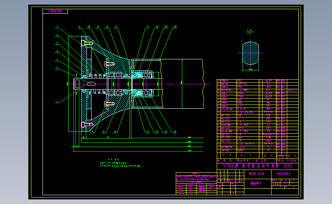Pick callout number 19 below the assembly

point(166,131)
